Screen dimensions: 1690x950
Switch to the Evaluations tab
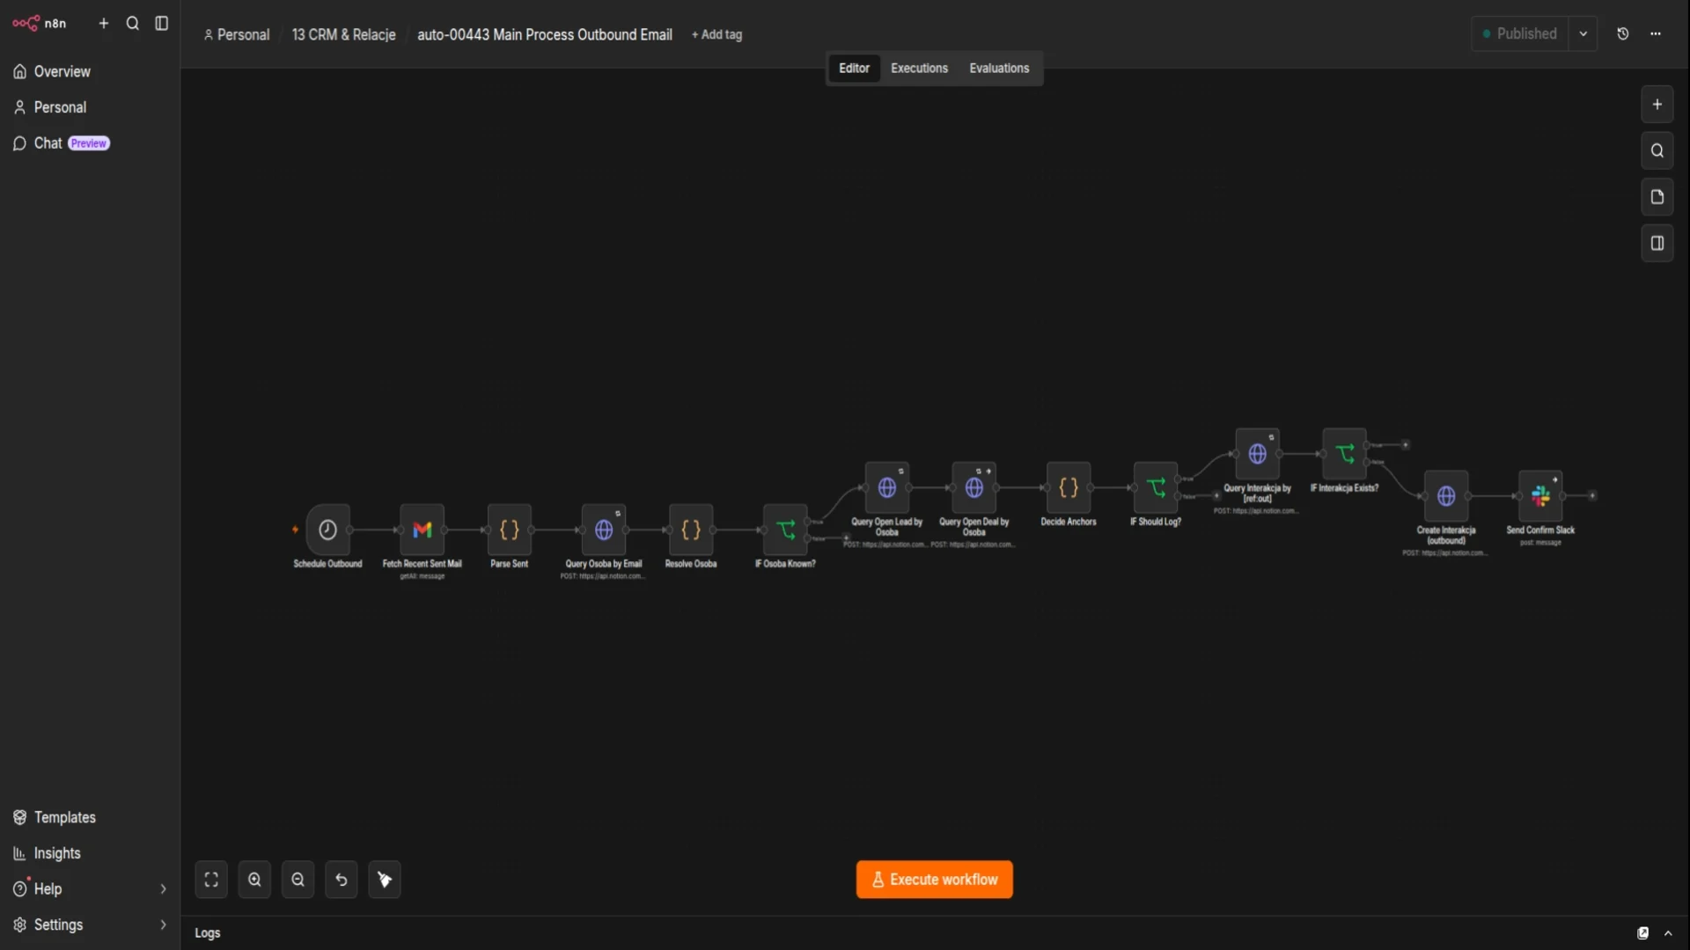click(x=999, y=69)
